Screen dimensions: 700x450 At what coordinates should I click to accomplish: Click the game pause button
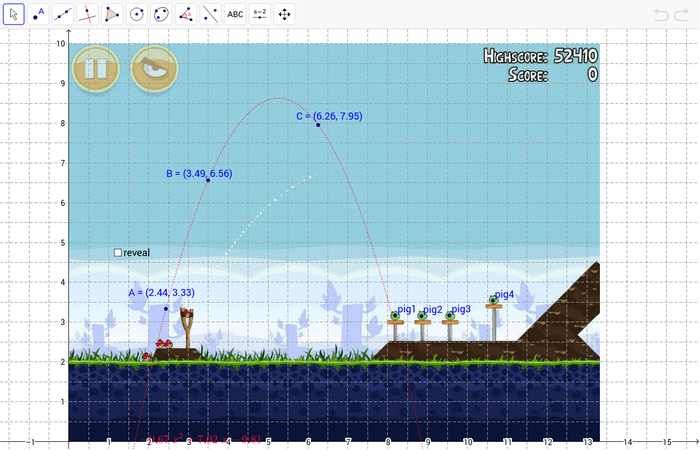pos(96,69)
